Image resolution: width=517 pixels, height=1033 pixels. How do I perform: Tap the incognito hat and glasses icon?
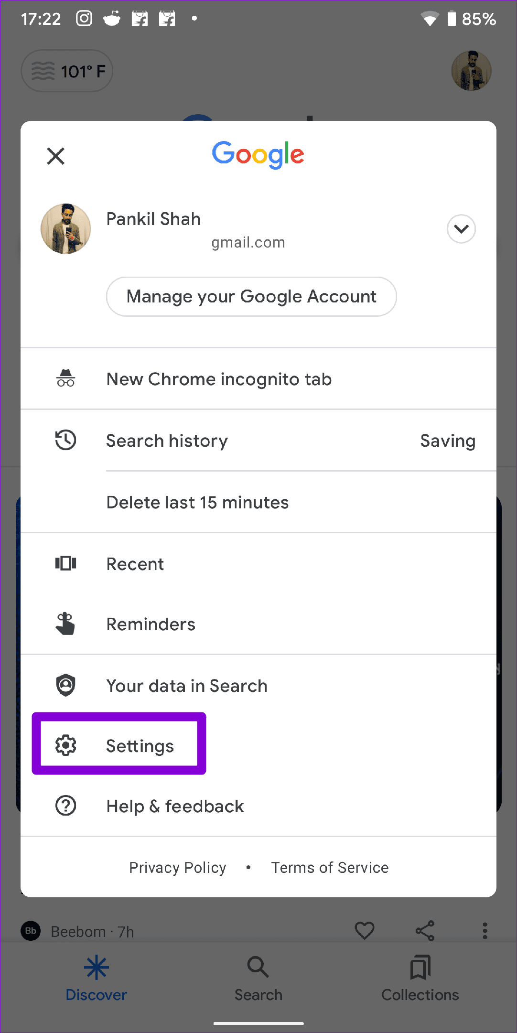(65, 378)
